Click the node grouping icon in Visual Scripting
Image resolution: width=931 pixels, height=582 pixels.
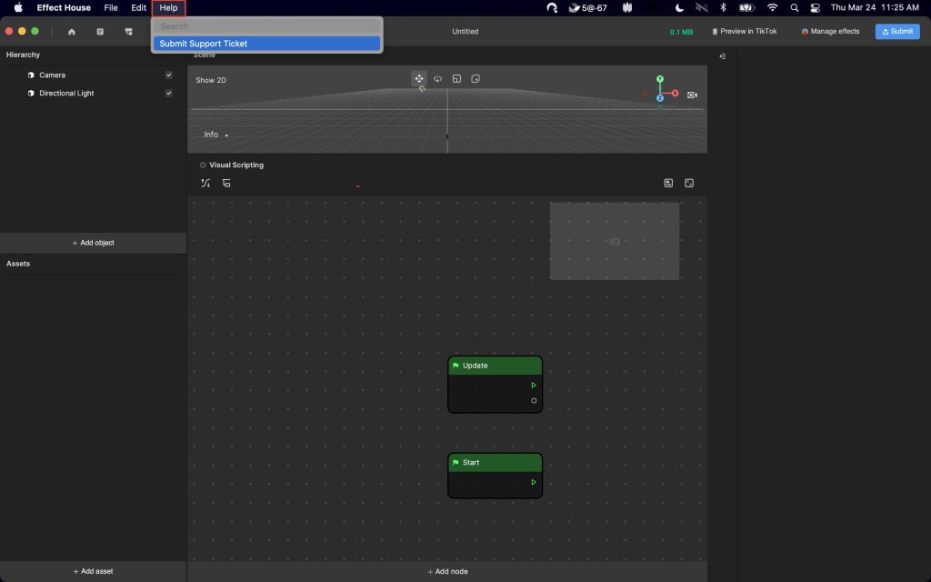point(226,183)
